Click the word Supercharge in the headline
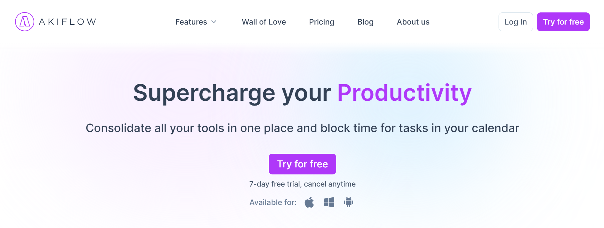 pos(204,93)
